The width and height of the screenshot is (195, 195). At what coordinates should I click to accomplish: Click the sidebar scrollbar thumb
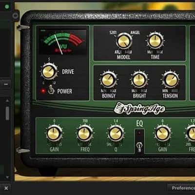(x=7, y=113)
